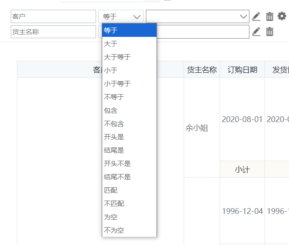
Task: Select 不等于 in the dropdown list
Action: coord(114,97)
